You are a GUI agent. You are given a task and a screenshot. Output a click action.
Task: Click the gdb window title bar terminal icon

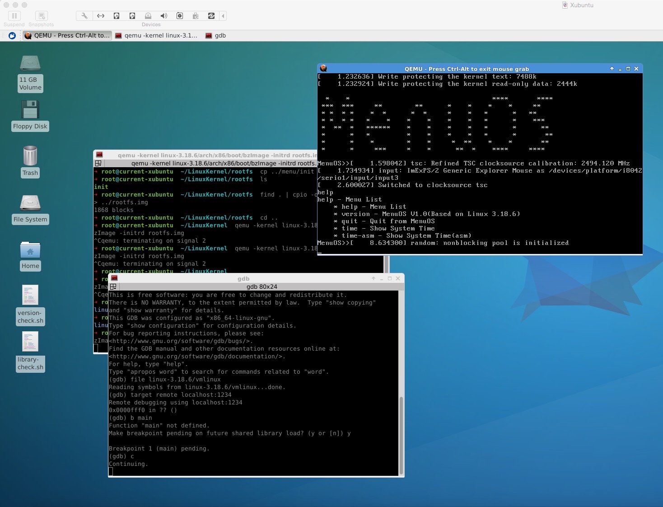tap(114, 278)
